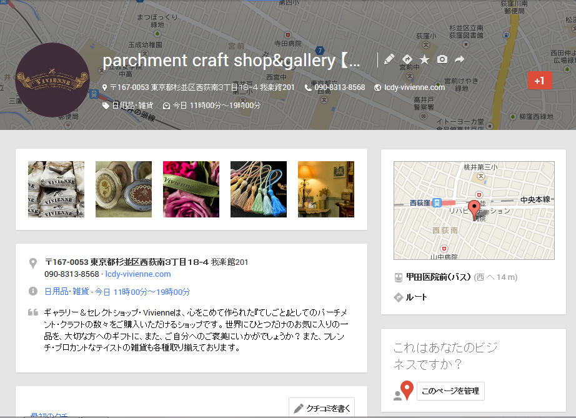The width and height of the screenshot is (576, 418).
Task: Click the phone icon in header
Action: 308,88
